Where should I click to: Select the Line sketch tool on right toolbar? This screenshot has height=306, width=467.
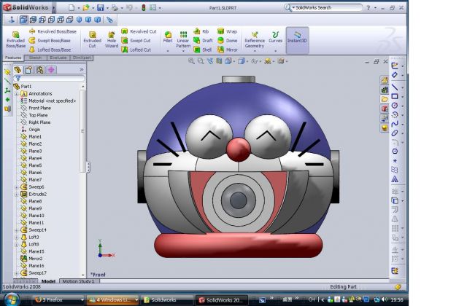(395, 87)
